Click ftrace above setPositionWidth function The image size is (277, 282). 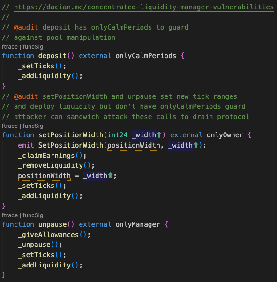[x=10, y=126]
